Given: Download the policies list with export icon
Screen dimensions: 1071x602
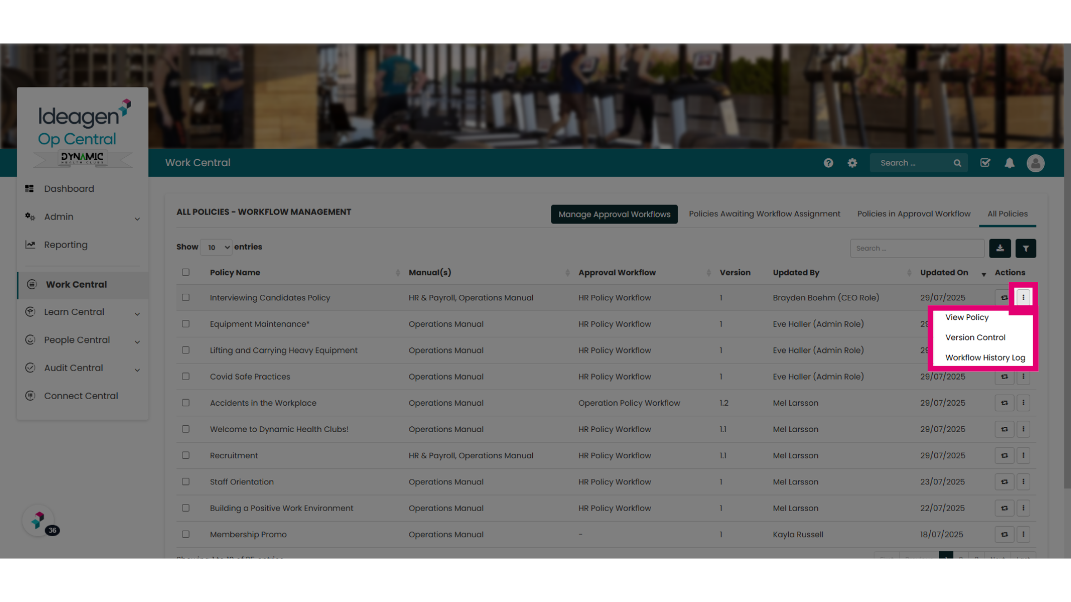Looking at the screenshot, I should pos(1000,248).
